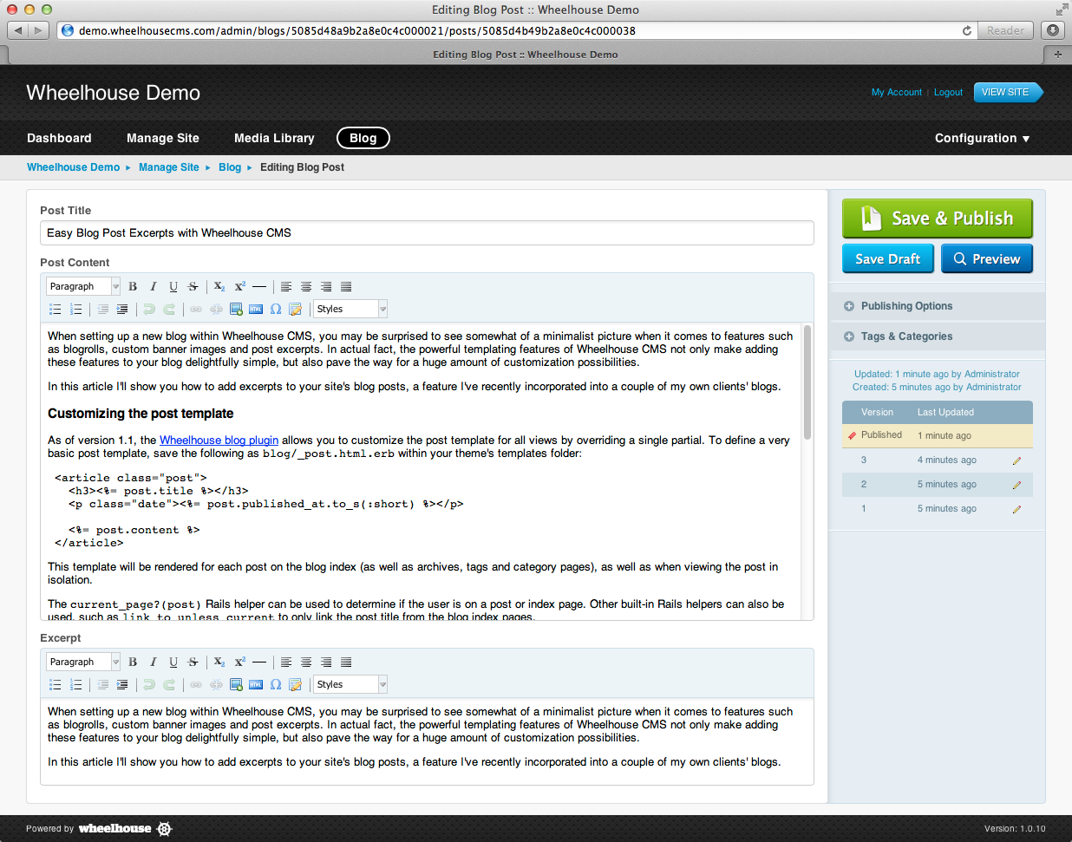Viewport: 1072px width, 842px height.
Task: Insert horizontal rule in Post Content editor
Action: click(x=259, y=286)
